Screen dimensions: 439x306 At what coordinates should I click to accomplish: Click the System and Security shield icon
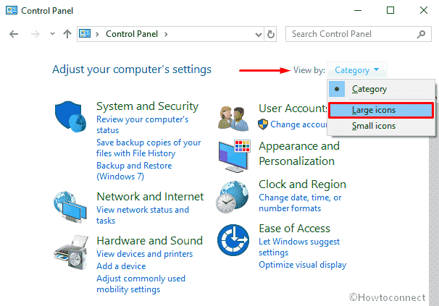[70, 116]
